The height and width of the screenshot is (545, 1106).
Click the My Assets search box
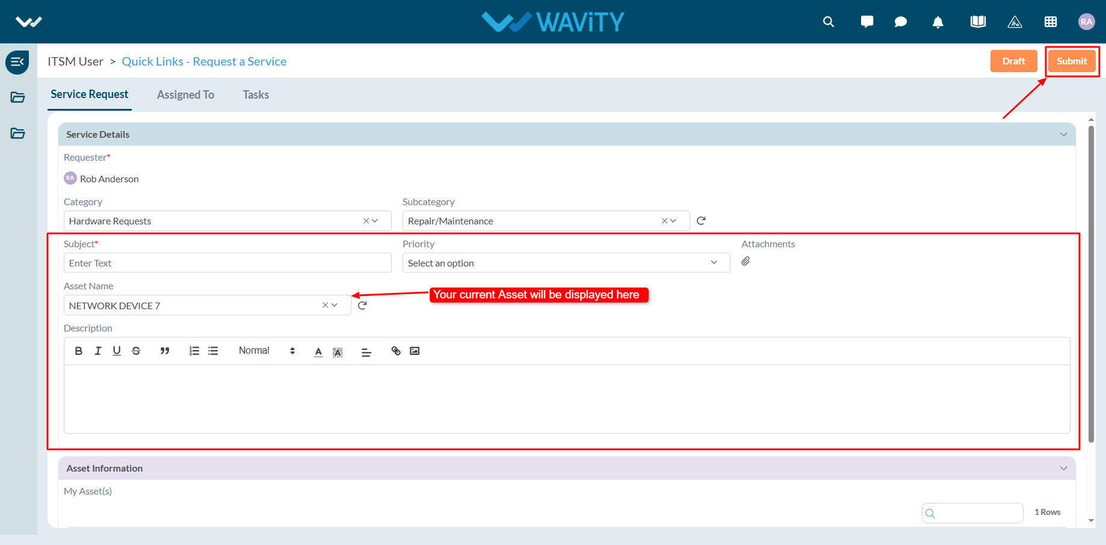coord(972,513)
